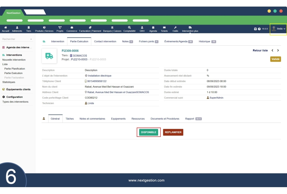Open the SuperAdmin commercial link
This screenshot has width=287, height=194.
click(216, 98)
